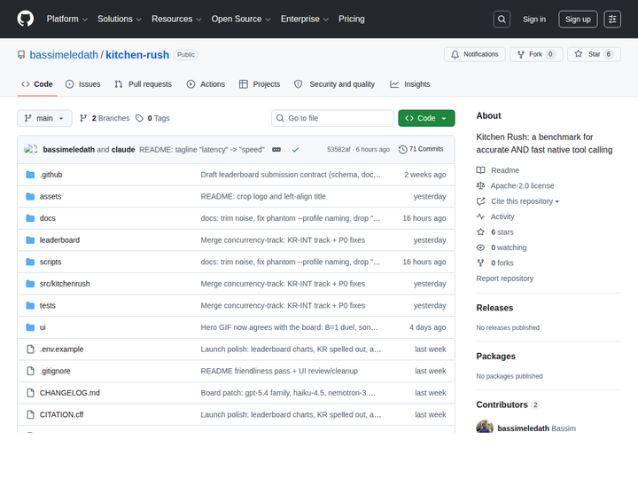Open the Insights tab
Image resolution: width=638 pixels, height=479 pixels.
coord(410,84)
